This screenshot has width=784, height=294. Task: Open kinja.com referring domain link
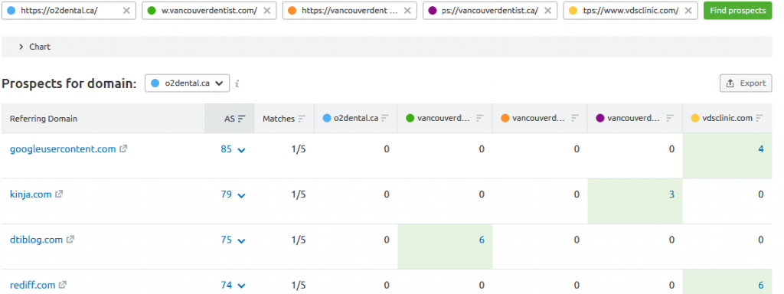coord(31,194)
